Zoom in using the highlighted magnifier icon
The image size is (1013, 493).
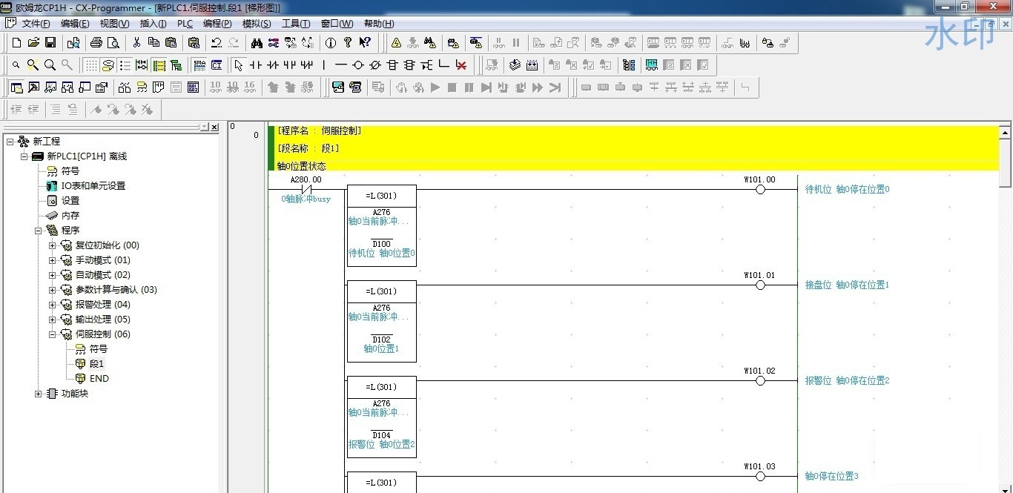33,65
